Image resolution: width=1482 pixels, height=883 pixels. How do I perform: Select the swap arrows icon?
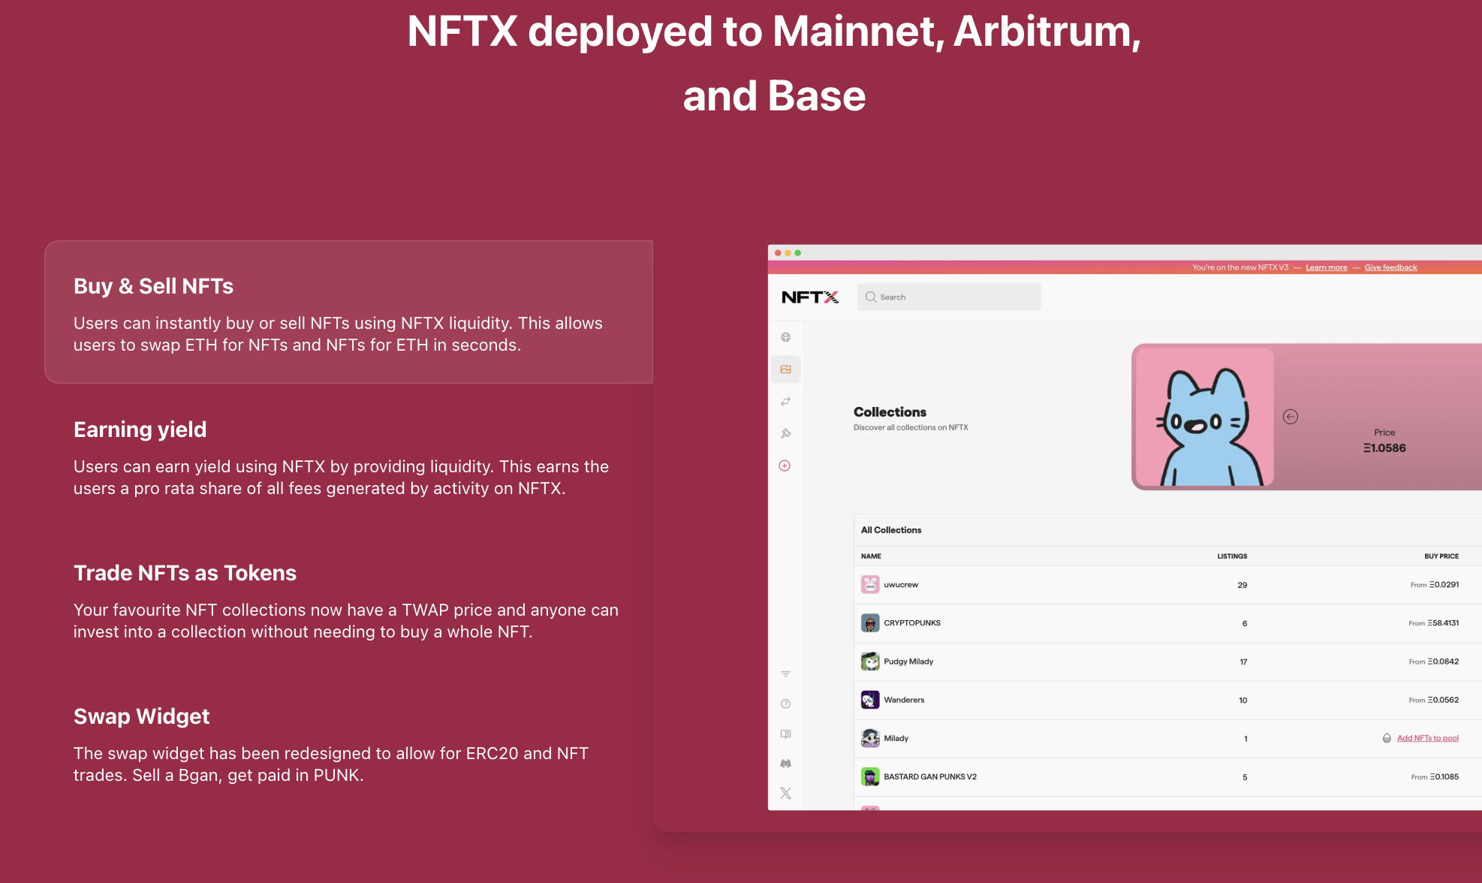[x=785, y=402]
